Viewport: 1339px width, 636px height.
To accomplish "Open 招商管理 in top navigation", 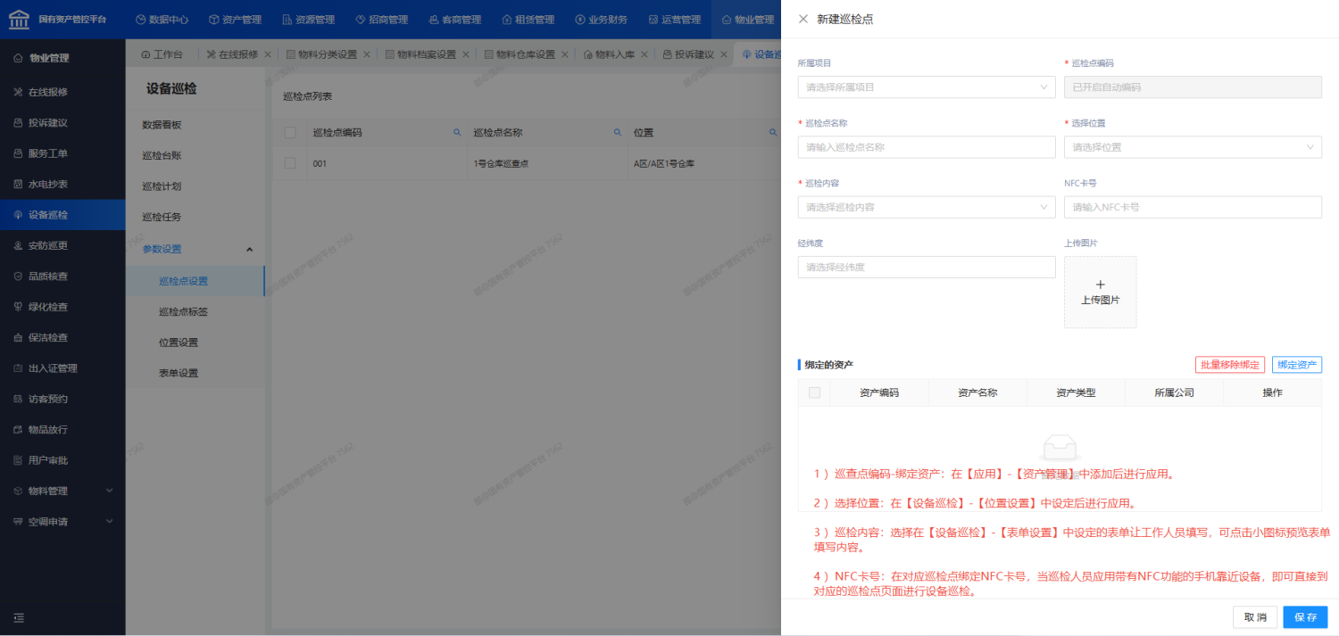I will point(381,20).
